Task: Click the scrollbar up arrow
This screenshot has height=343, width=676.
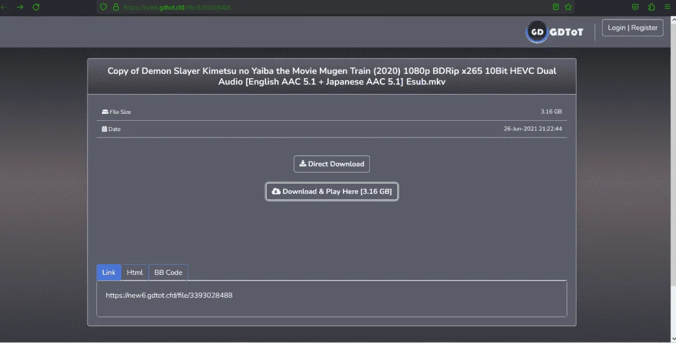Action: (673, 20)
